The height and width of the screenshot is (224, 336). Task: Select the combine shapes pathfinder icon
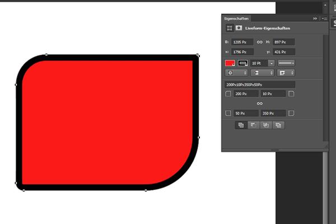(x=241, y=125)
